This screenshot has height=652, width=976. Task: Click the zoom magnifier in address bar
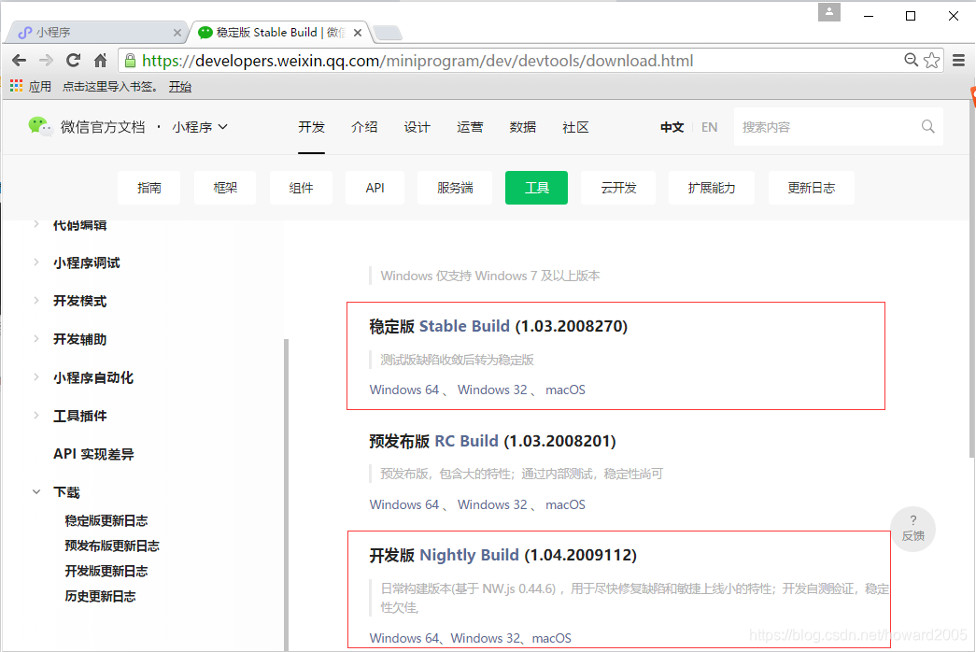912,60
